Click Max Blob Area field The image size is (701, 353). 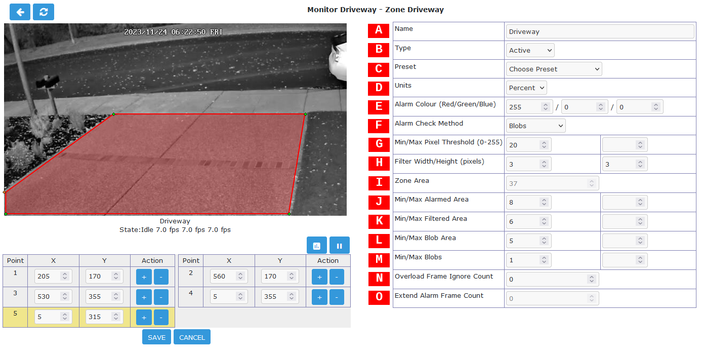point(625,241)
